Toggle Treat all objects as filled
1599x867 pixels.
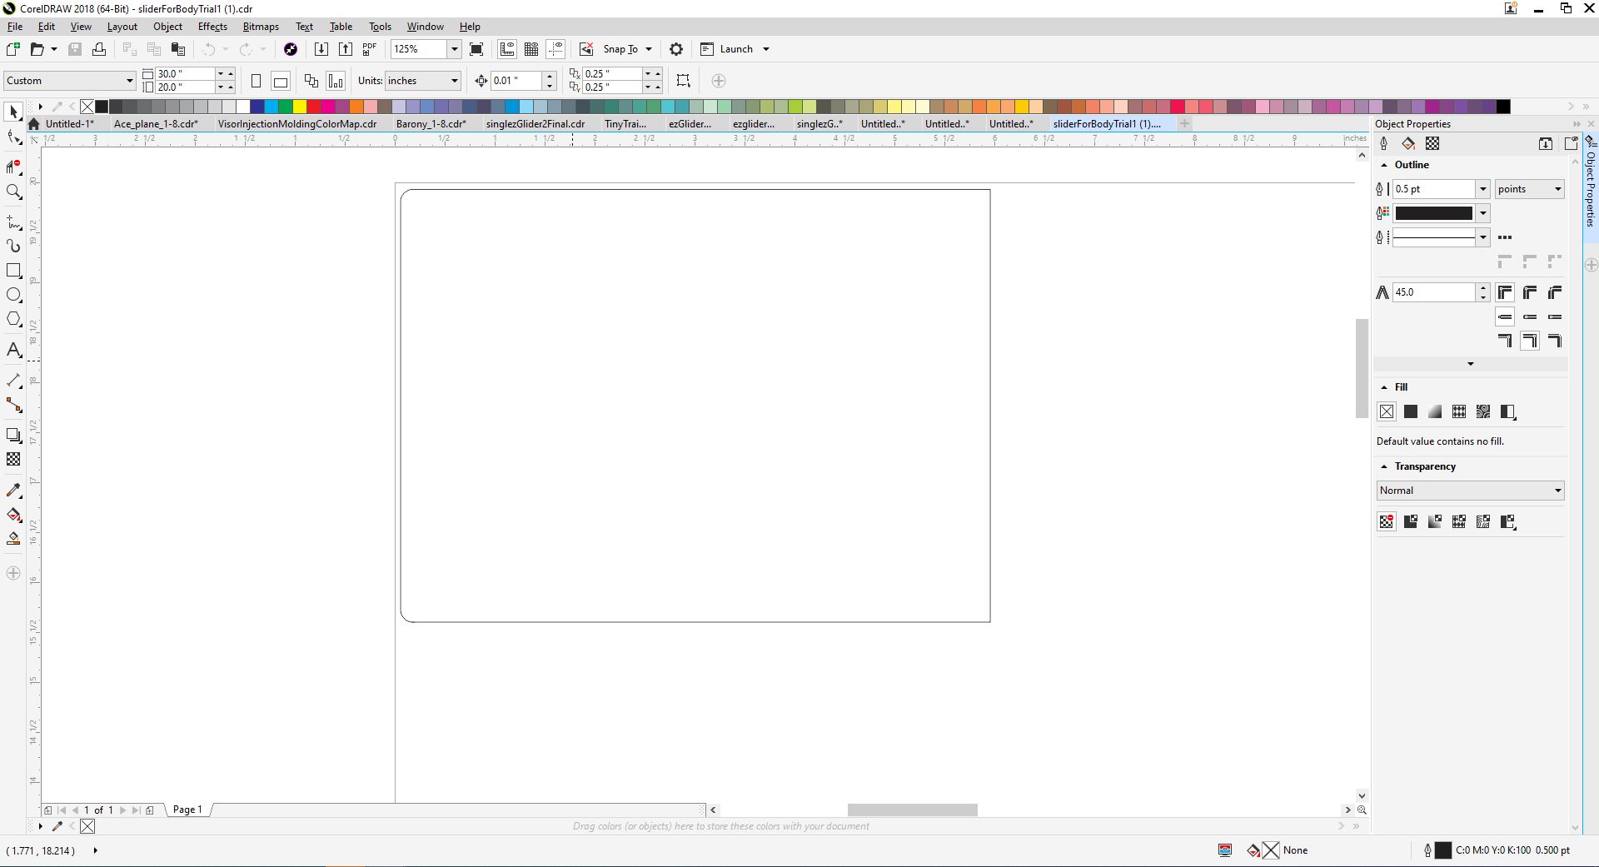click(x=683, y=81)
